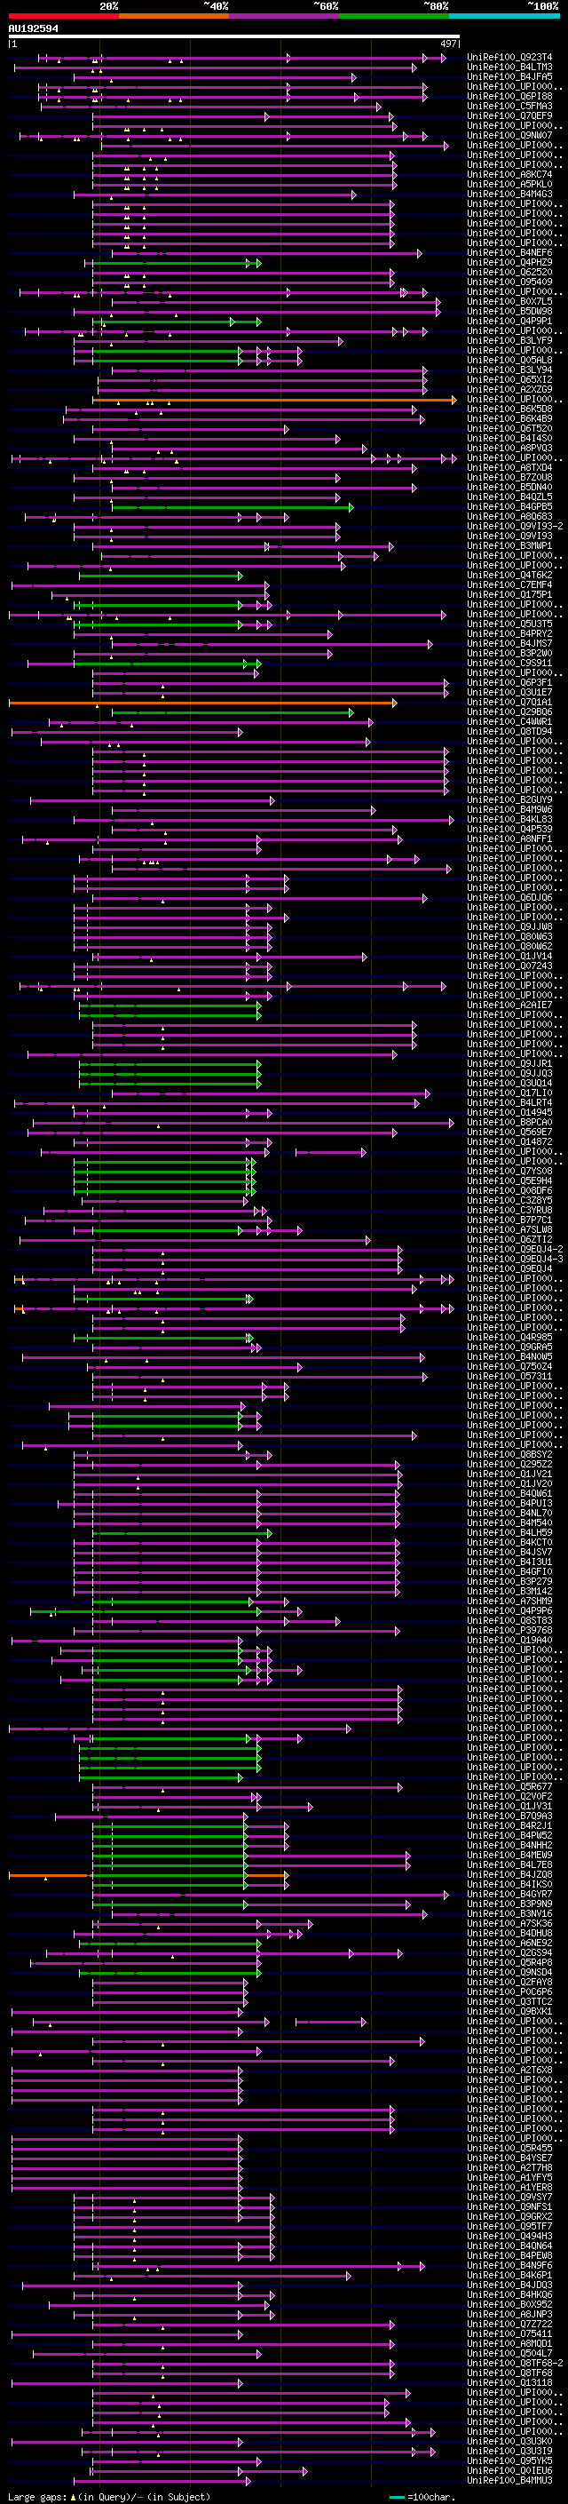Select hit label UniRef100_Q05AL8
This screenshot has width=568, height=2504.
509,361
